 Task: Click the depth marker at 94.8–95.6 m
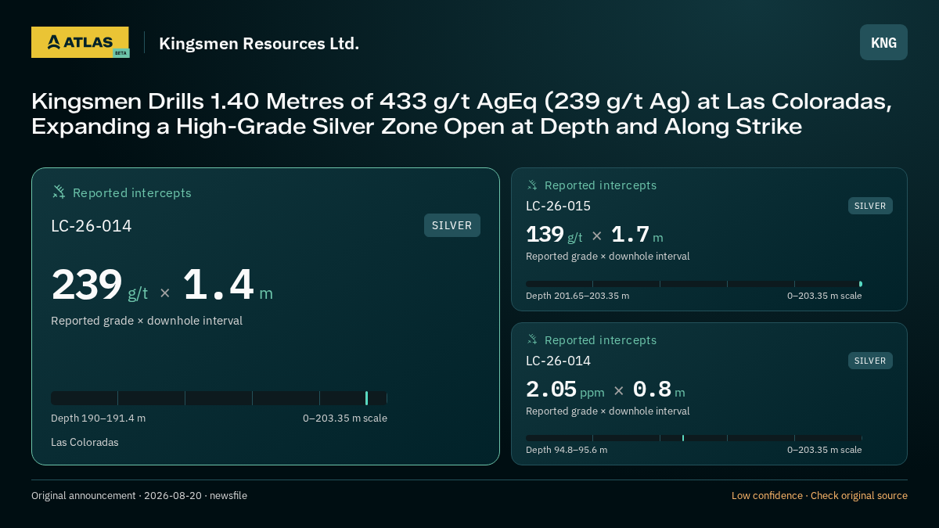[x=683, y=438]
